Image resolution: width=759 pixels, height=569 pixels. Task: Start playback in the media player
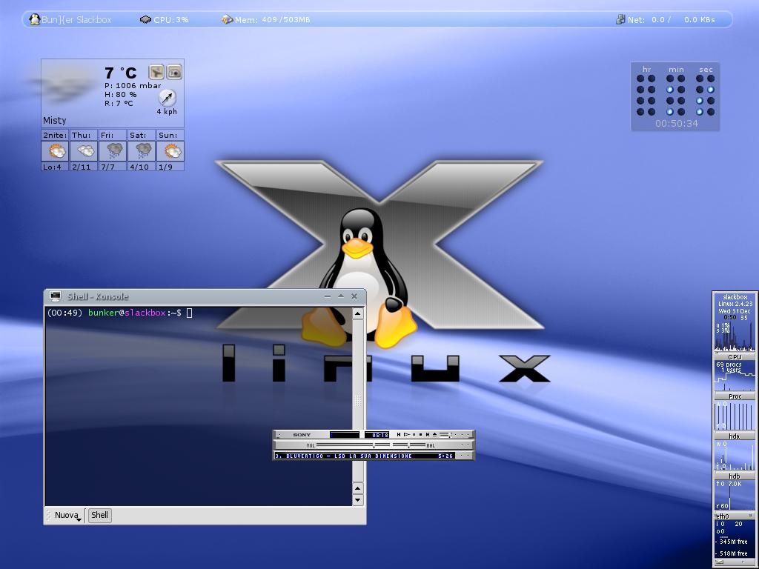point(407,434)
